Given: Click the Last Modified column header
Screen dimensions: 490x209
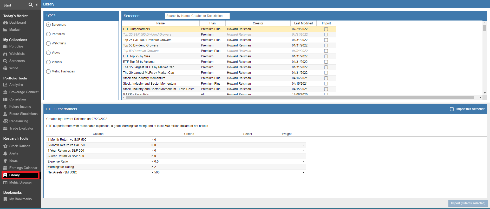Looking at the screenshot, I should coord(303,23).
